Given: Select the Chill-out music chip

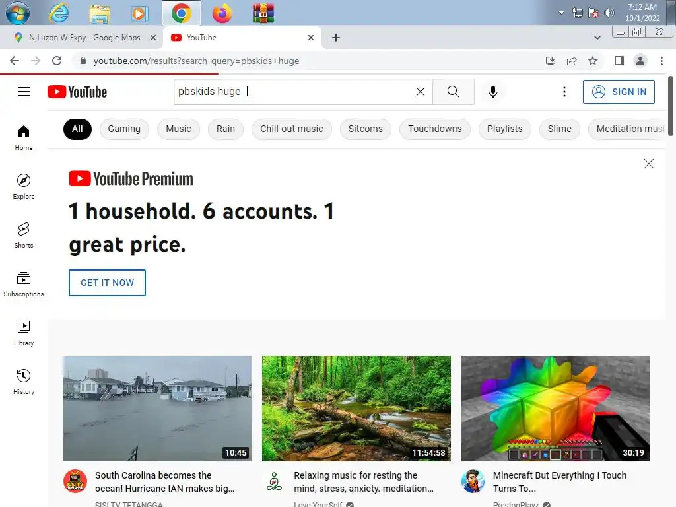Looking at the screenshot, I should (x=291, y=129).
